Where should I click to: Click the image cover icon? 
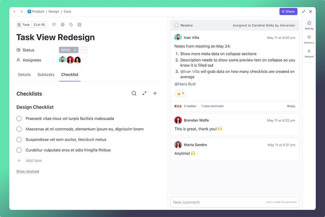[80, 25]
